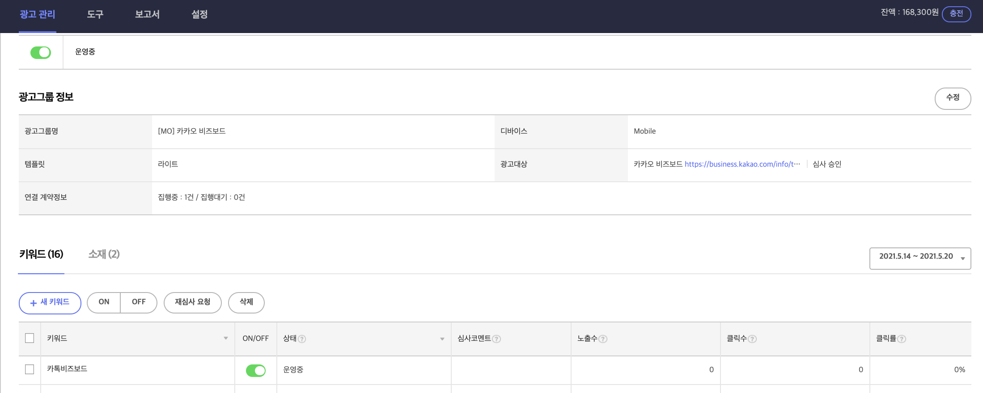Open the 도구 menu
Viewport: 983px width, 393px height.
[x=95, y=14]
